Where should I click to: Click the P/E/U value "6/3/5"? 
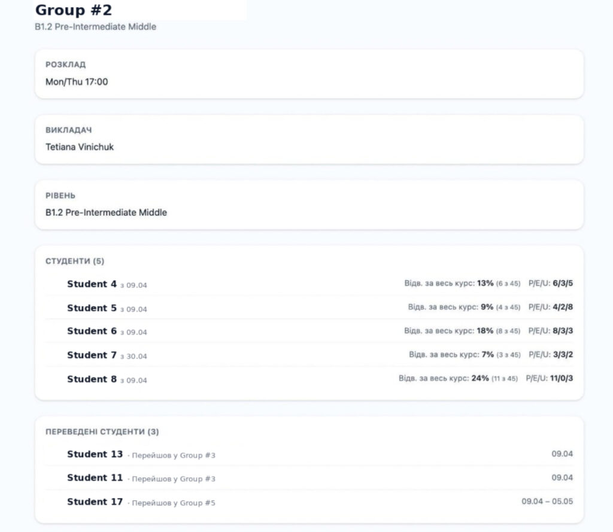tap(563, 283)
